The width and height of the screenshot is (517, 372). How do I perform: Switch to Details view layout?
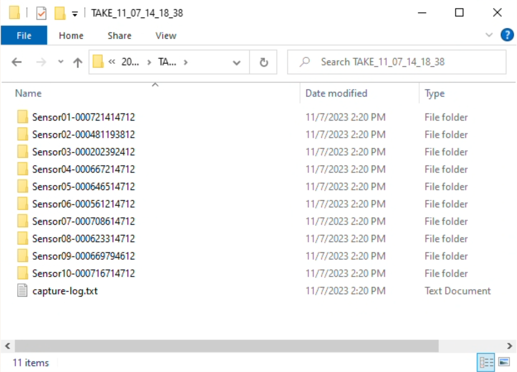click(487, 362)
